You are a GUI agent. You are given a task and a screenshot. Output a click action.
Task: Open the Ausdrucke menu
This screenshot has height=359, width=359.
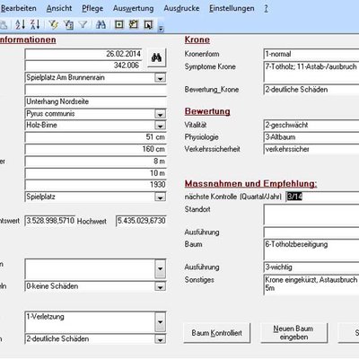point(181,8)
